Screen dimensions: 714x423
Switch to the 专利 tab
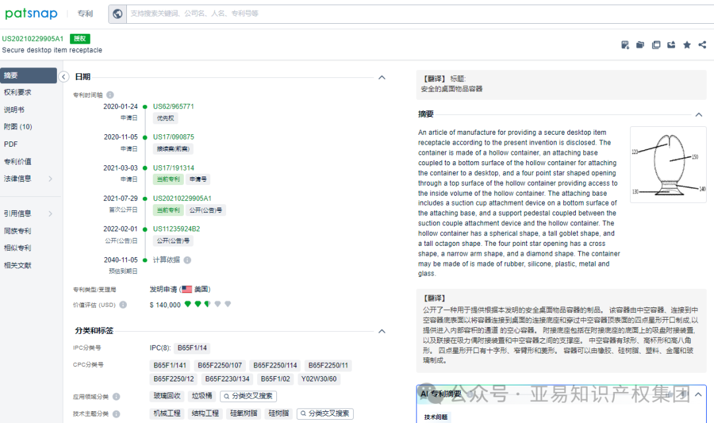(x=85, y=13)
